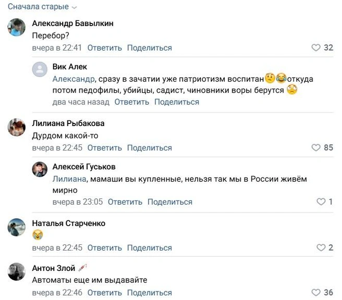
Task: Like Антон Злой's comment about автоматы
Action: click(x=316, y=293)
